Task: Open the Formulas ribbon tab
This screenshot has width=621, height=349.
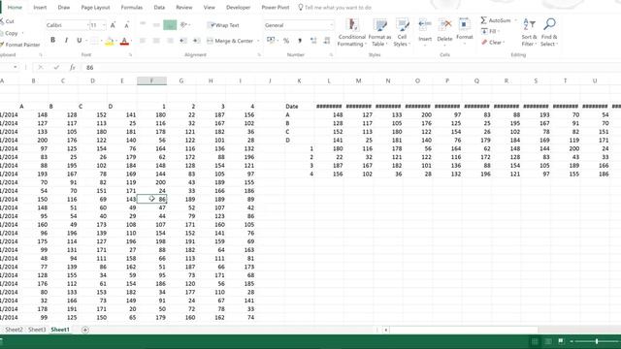Action: pos(132,7)
